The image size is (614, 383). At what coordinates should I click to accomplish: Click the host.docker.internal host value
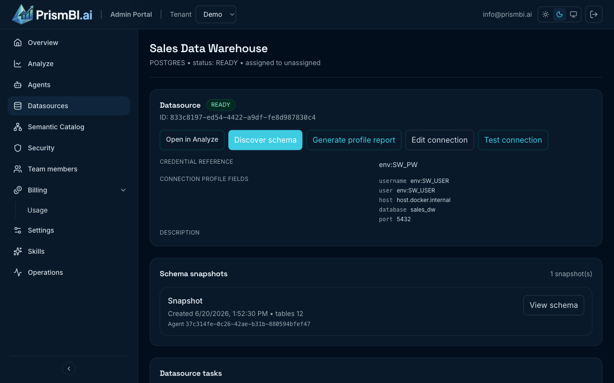[424, 200]
